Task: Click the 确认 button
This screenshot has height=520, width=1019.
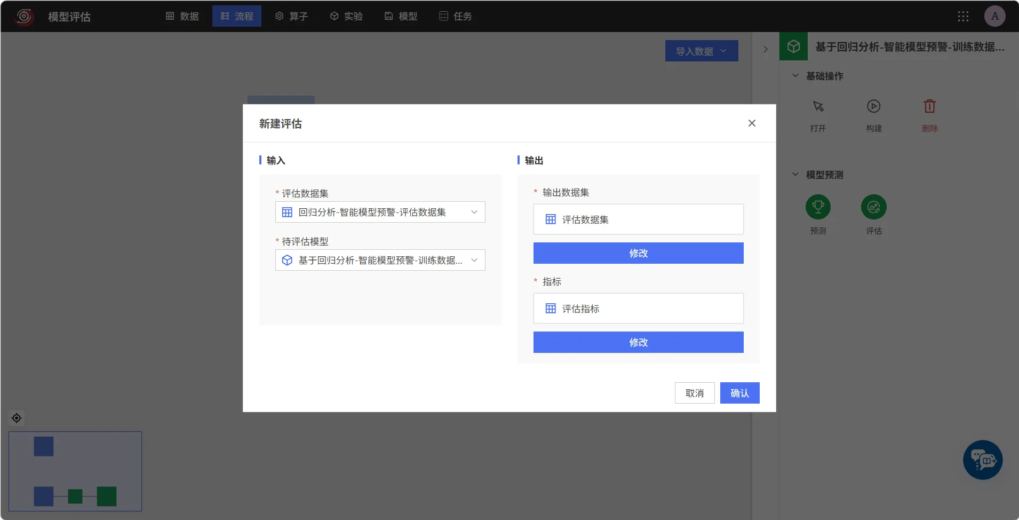Action: [x=740, y=393]
